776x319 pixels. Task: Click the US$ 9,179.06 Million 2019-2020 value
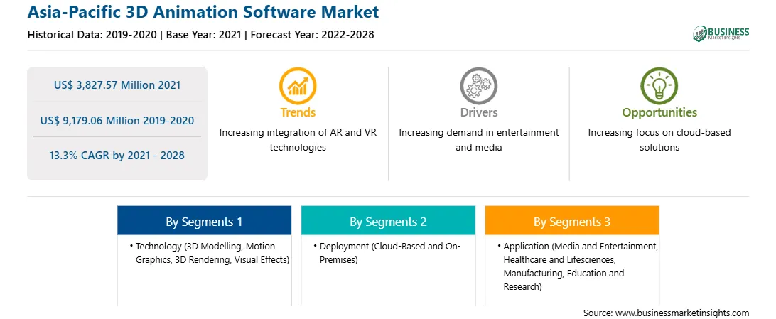pyautogui.click(x=117, y=120)
